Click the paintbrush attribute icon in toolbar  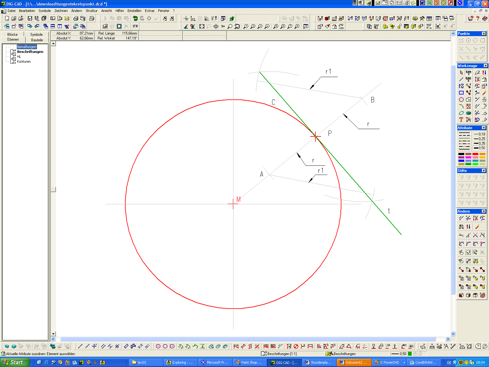click(327, 26)
